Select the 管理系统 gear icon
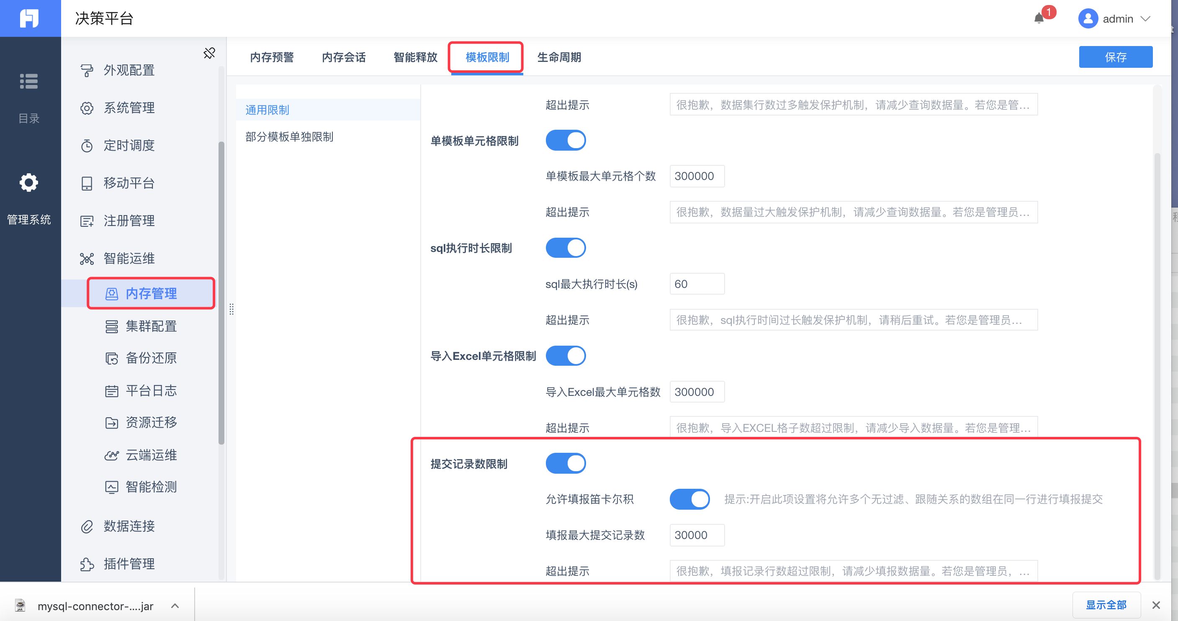The width and height of the screenshot is (1178, 621). click(29, 183)
